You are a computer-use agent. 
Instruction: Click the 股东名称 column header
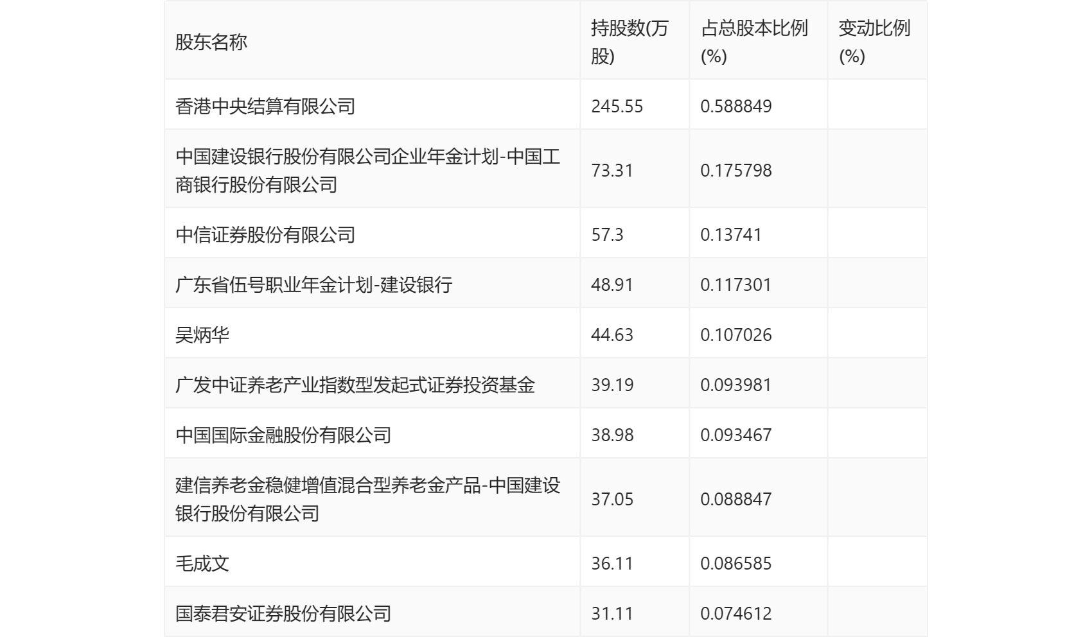(x=211, y=42)
